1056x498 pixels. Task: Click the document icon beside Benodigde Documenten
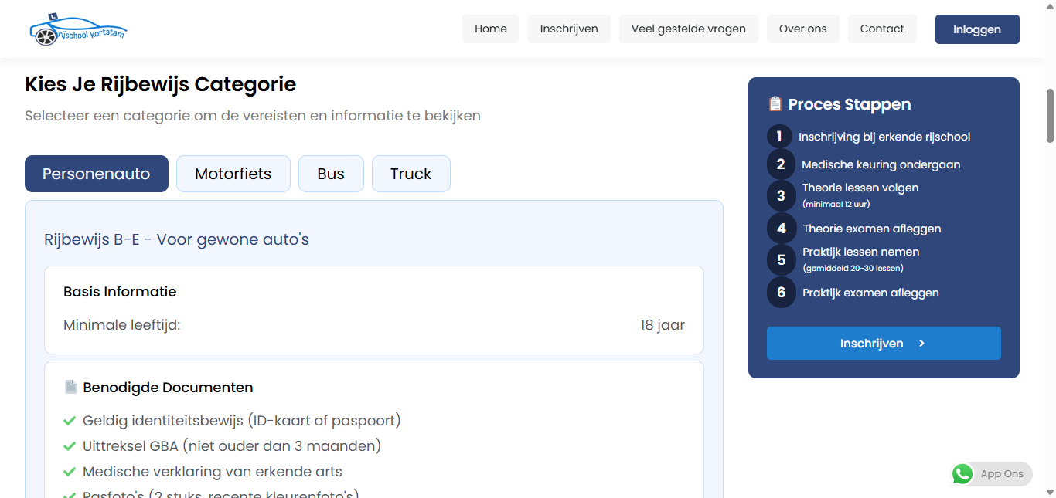(71, 387)
